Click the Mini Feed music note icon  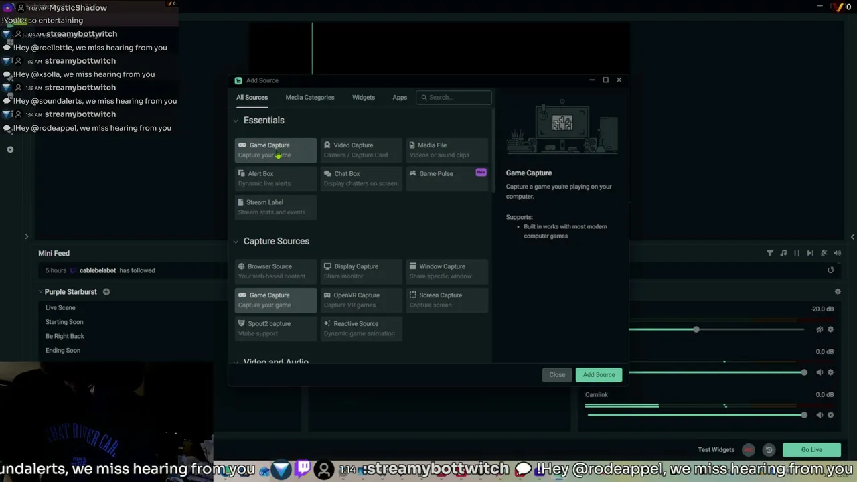(783, 253)
